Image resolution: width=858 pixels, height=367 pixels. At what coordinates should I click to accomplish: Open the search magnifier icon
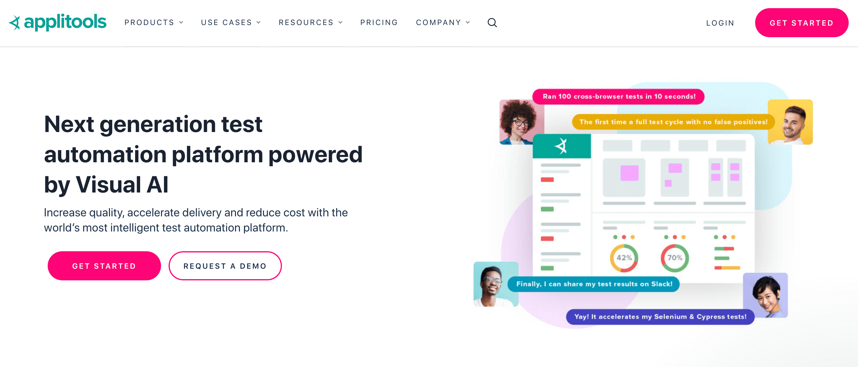tap(492, 23)
